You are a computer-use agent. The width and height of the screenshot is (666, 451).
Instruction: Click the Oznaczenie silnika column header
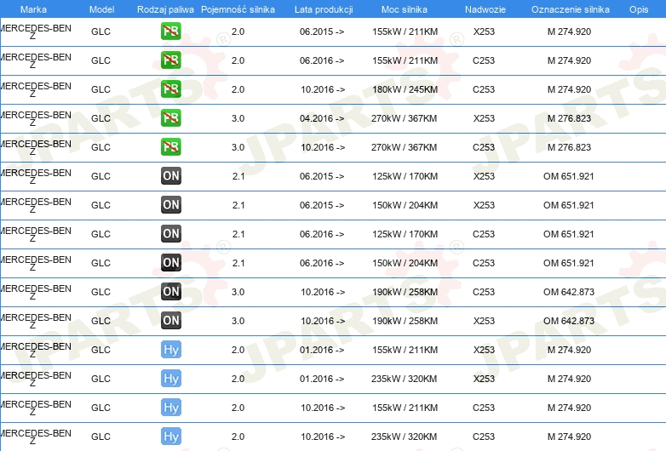click(570, 9)
